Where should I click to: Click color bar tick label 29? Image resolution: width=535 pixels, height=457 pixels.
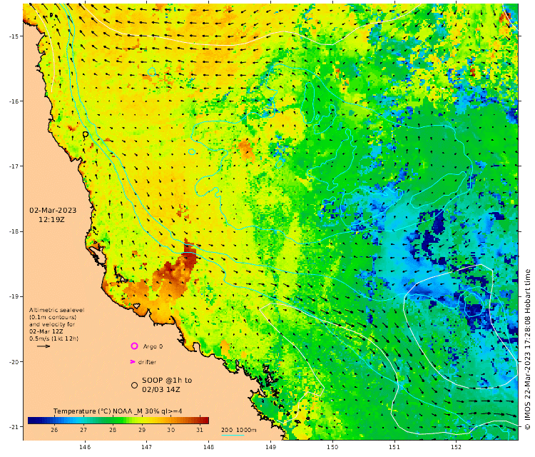click(142, 430)
